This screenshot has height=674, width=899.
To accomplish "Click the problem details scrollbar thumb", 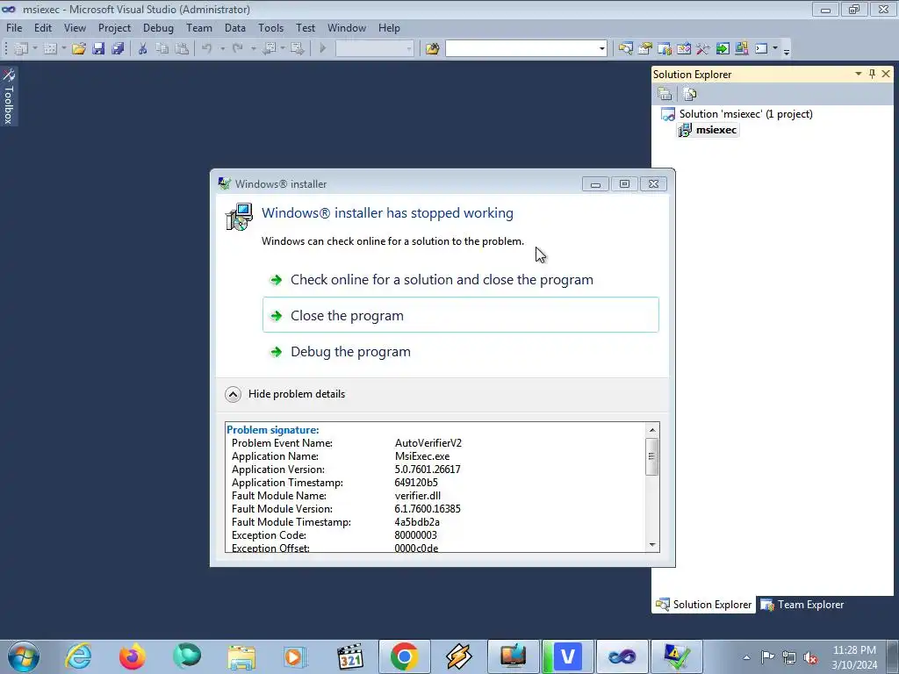I will [x=652, y=456].
